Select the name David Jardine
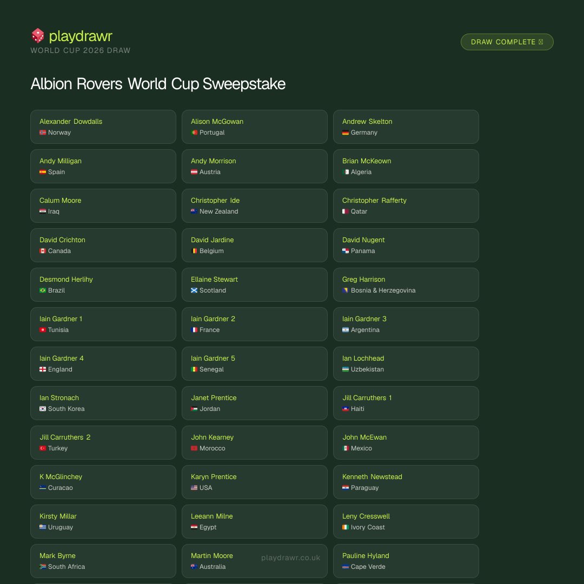Screen dimensions: 584x584 point(213,240)
